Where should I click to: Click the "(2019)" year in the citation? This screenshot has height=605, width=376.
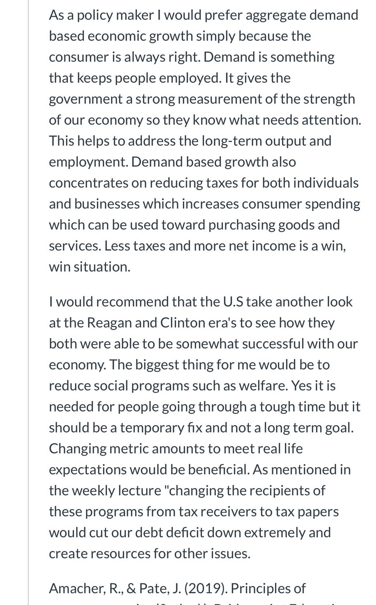pyautogui.click(x=205, y=588)
